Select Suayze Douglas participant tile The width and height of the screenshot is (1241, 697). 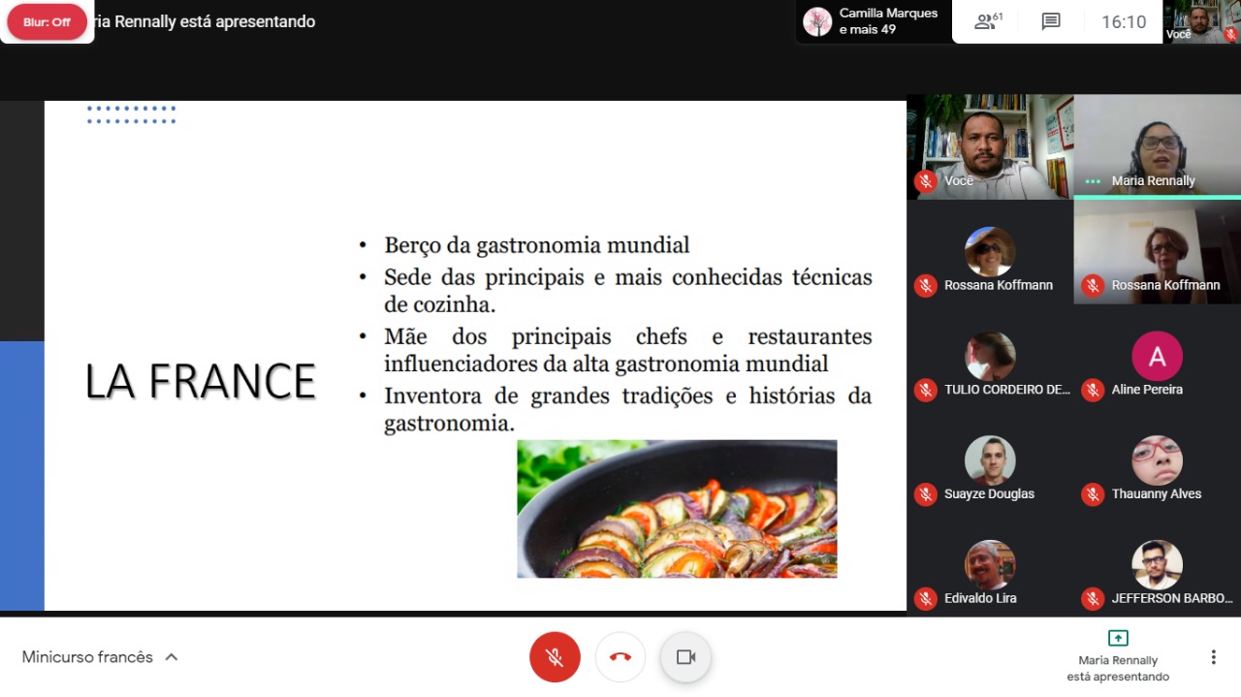990,461
